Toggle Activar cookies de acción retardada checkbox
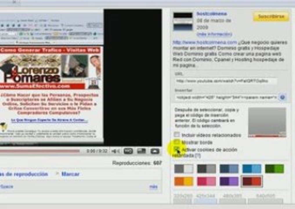Screen dimensions: 295x209 click(177, 149)
